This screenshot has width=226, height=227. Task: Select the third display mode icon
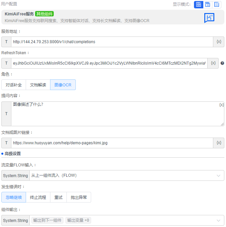(217, 4)
